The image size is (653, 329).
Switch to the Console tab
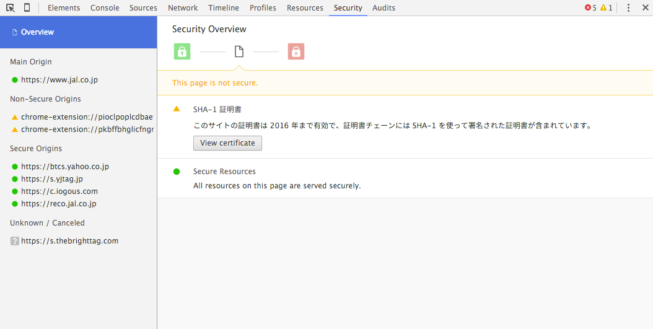tap(105, 8)
